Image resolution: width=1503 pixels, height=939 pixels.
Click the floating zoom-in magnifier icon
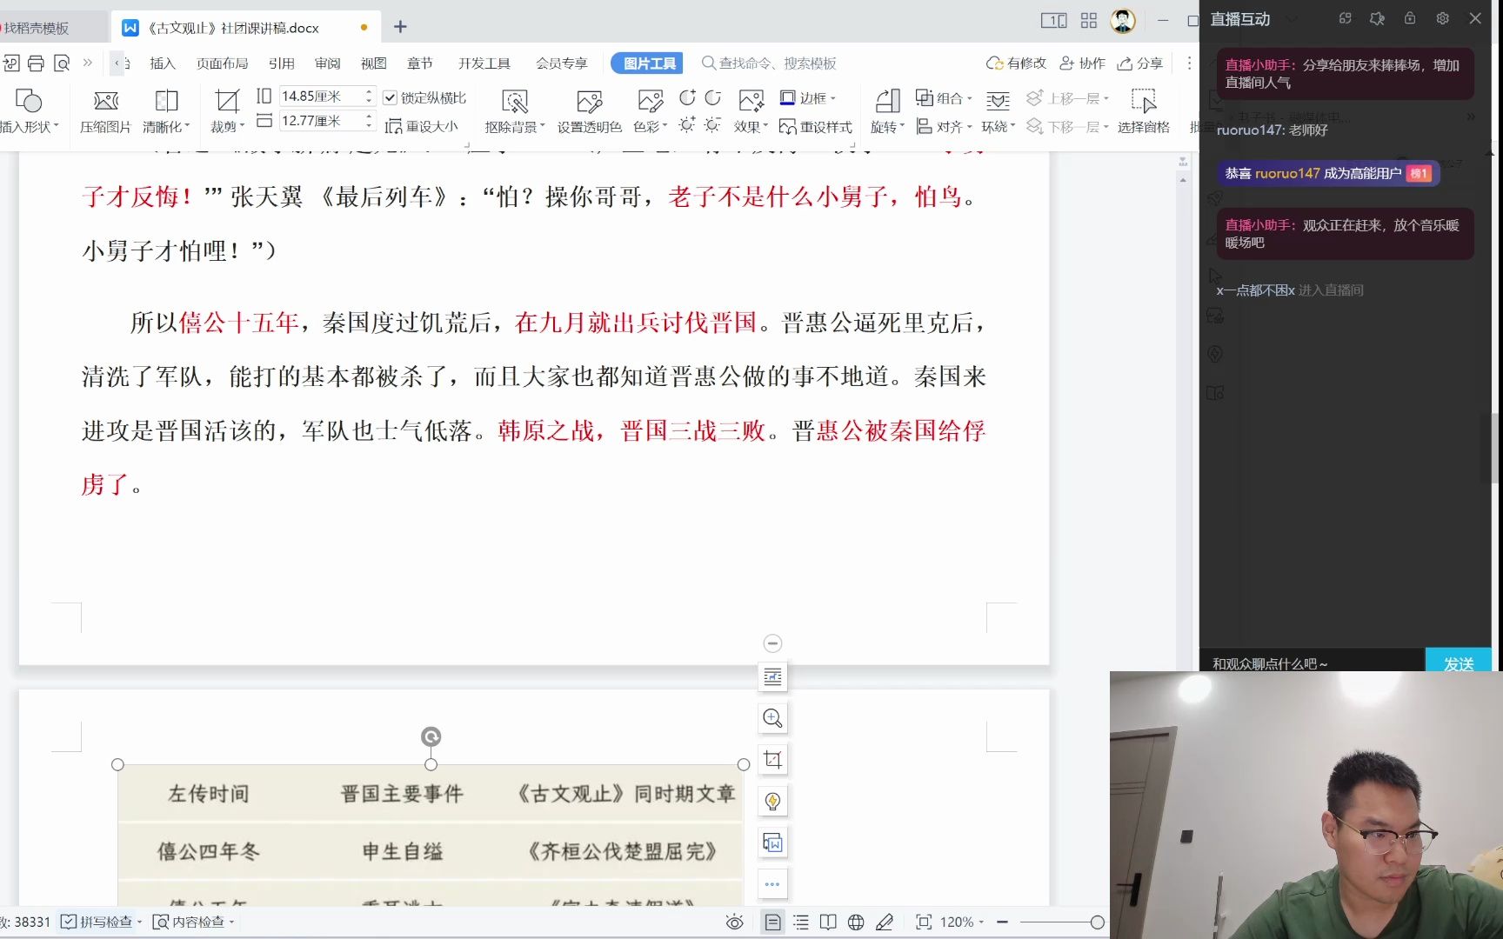point(772,718)
